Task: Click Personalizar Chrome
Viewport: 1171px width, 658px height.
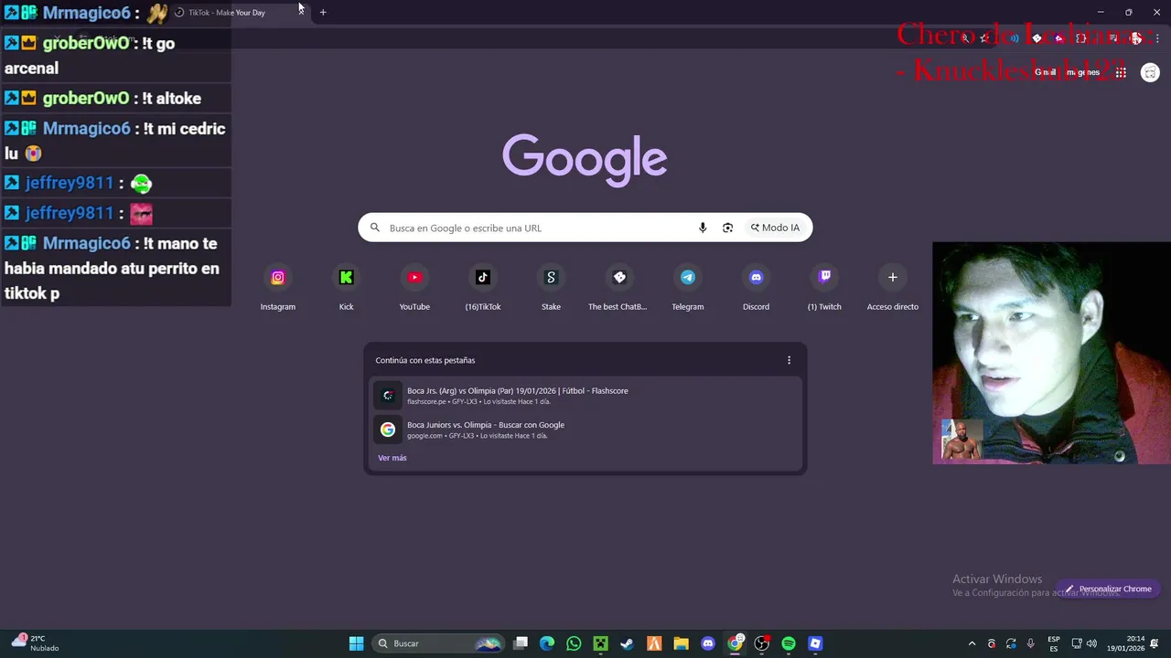Action: [1108, 589]
